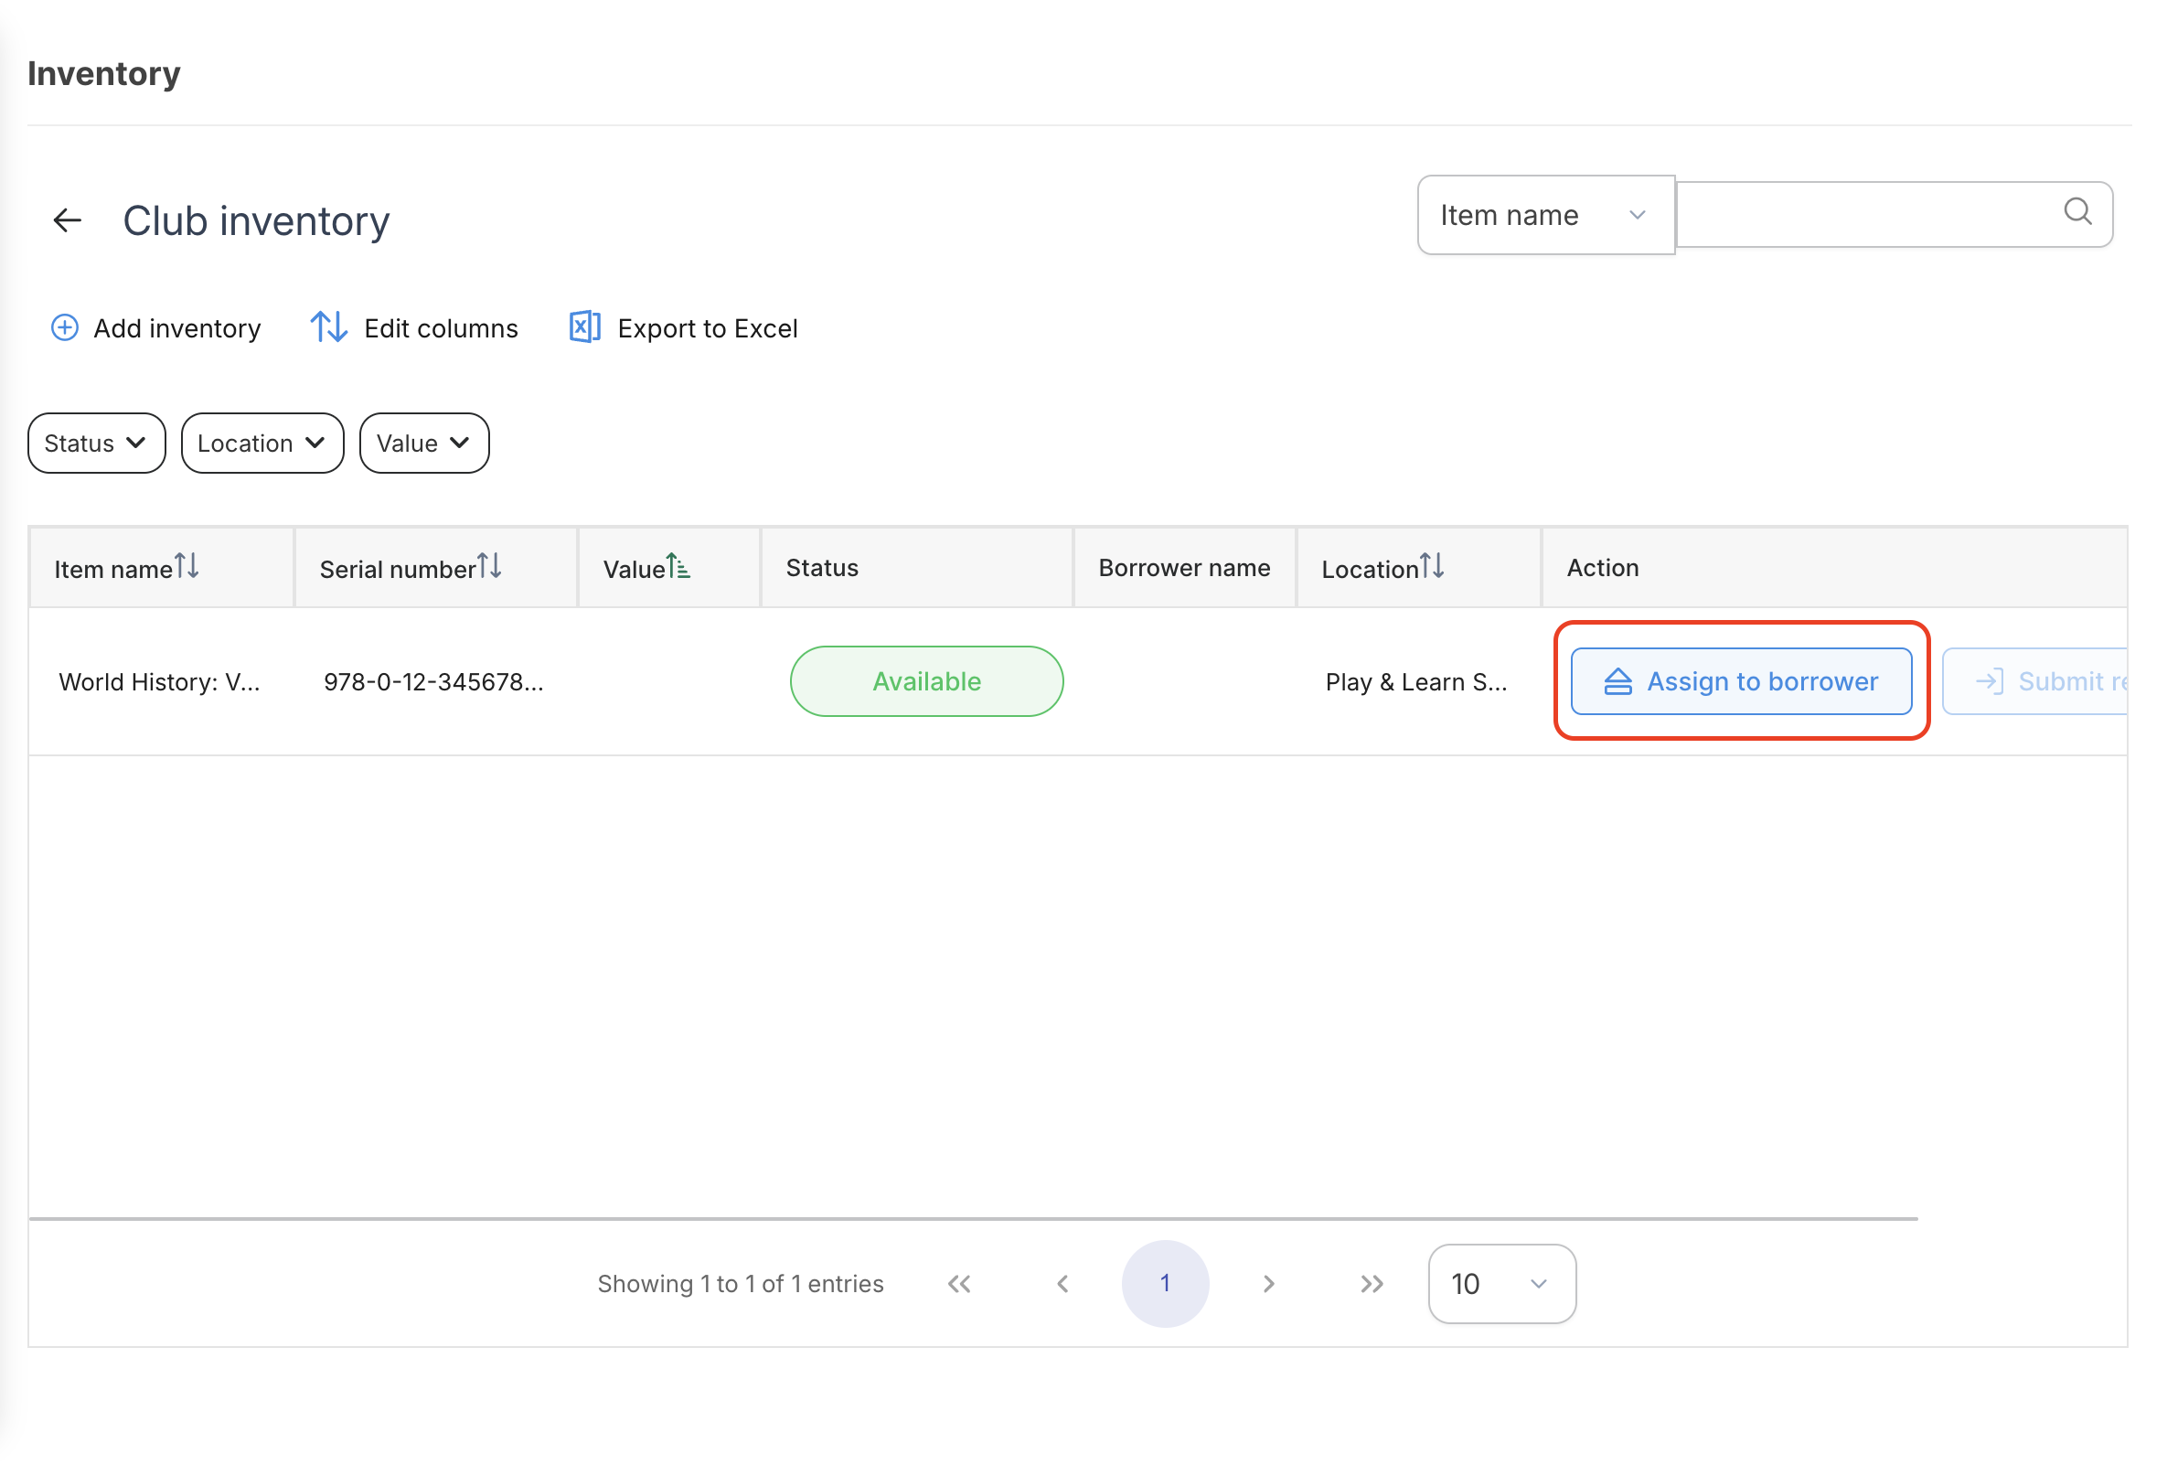The width and height of the screenshot is (2167, 1465).
Task: Sort by Item name column
Action: tap(187, 566)
